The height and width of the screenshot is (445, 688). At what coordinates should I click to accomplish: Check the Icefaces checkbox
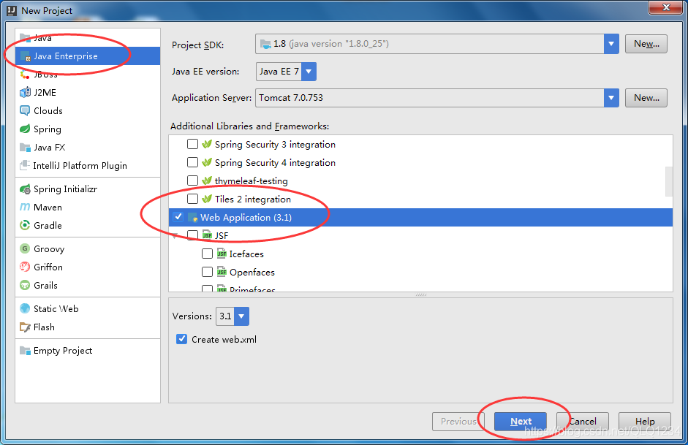point(207,254)
